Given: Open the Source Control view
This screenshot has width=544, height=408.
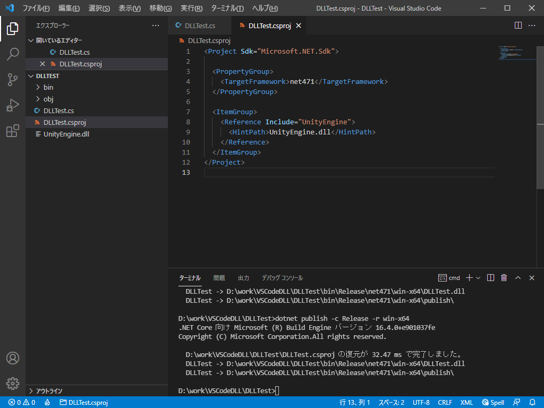Looking at the screenshot, I should (x=13, y=80).
